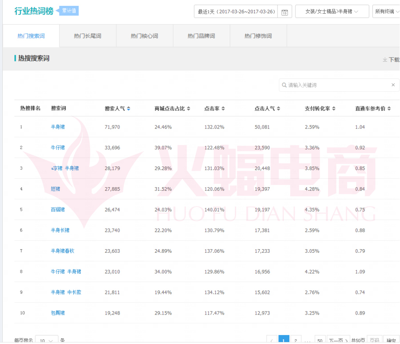Focus the 请输入关键词 search field

click(339, 85)
